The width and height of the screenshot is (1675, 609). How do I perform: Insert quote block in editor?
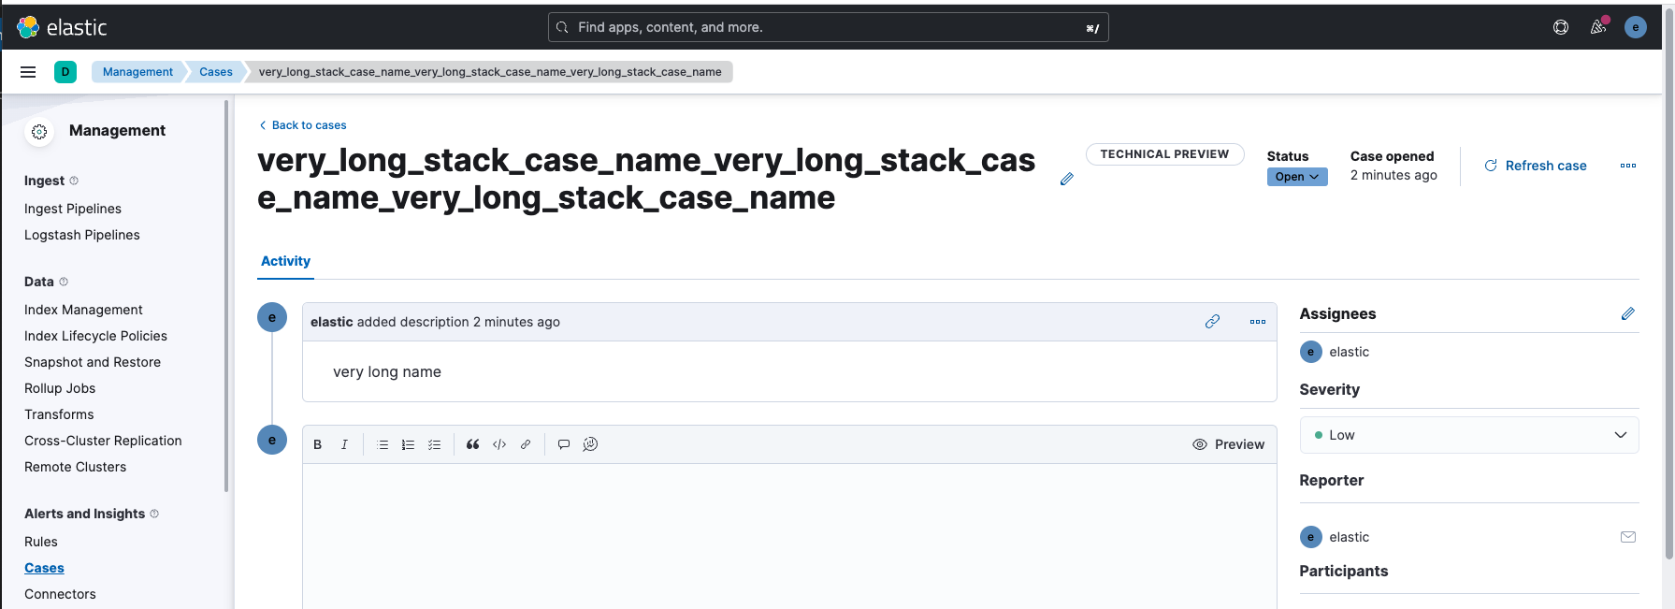click(473, 444)
